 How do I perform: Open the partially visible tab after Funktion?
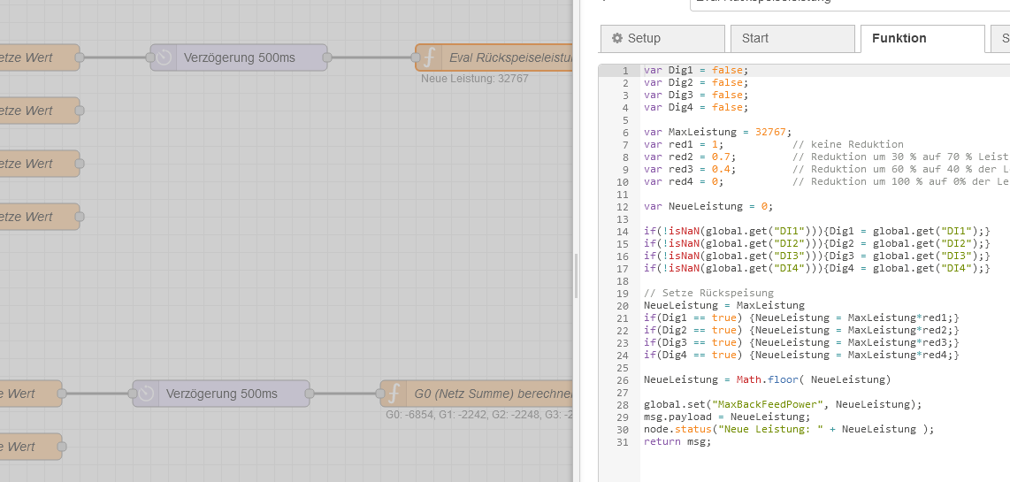click(x=1001, y=38)
